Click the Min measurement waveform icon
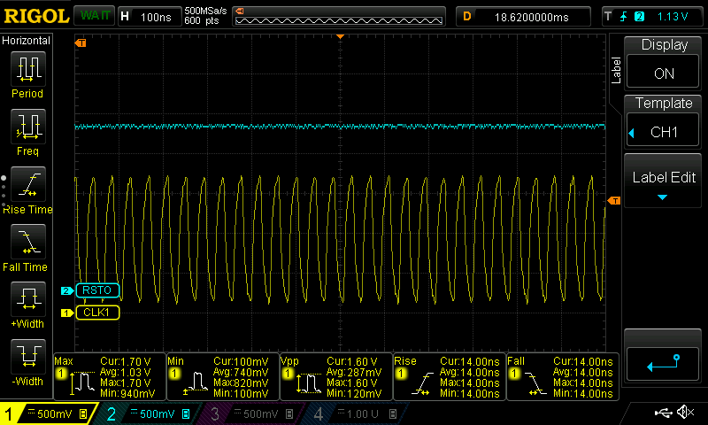 click(196, 382)
